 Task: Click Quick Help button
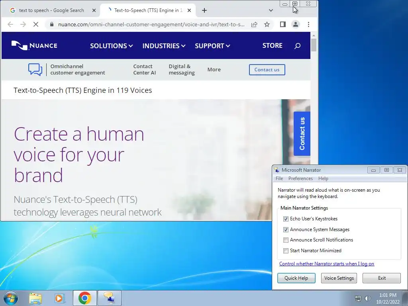coord(296,278)
